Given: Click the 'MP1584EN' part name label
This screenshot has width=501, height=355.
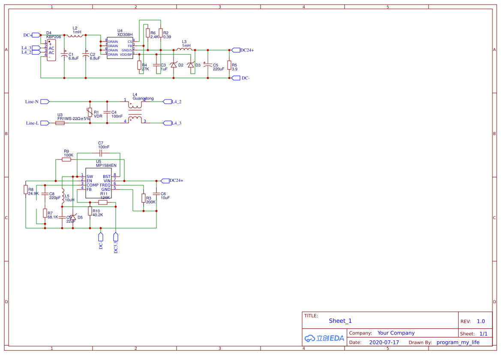Looking at the screenshot, I should pyautogui.click(x=106, y=165).
